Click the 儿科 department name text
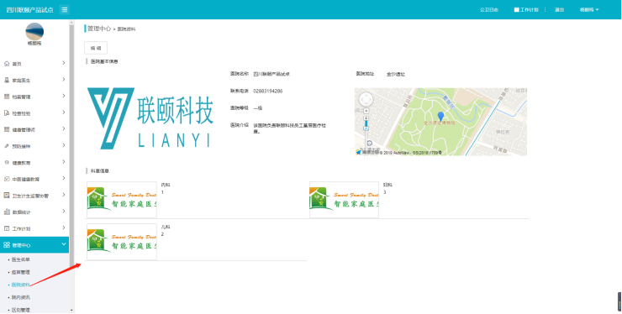Viewport: 622px width, 314px height. (x=166, y=228)
